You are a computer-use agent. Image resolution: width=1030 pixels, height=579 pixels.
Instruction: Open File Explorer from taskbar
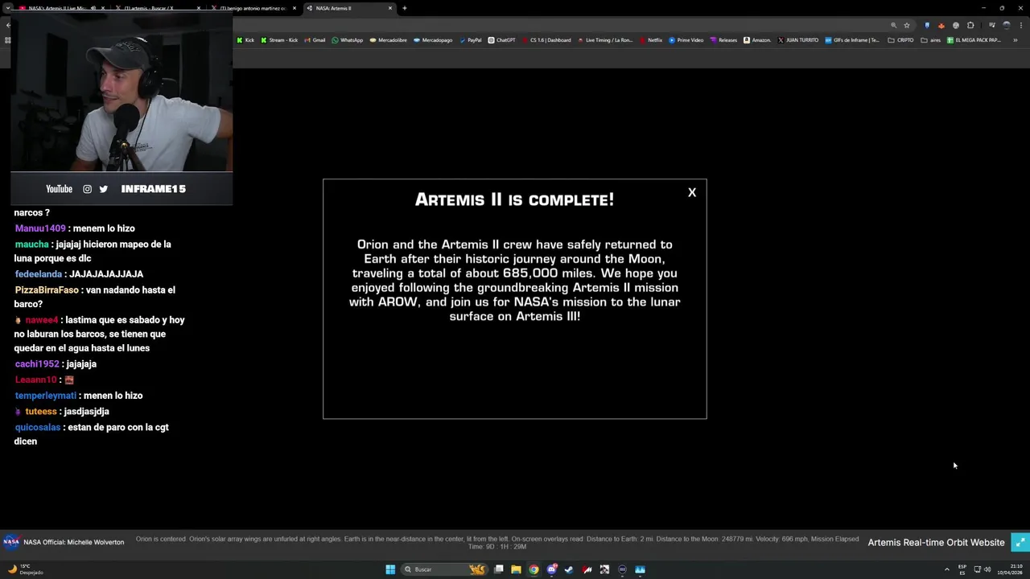[x=516, y=569]
